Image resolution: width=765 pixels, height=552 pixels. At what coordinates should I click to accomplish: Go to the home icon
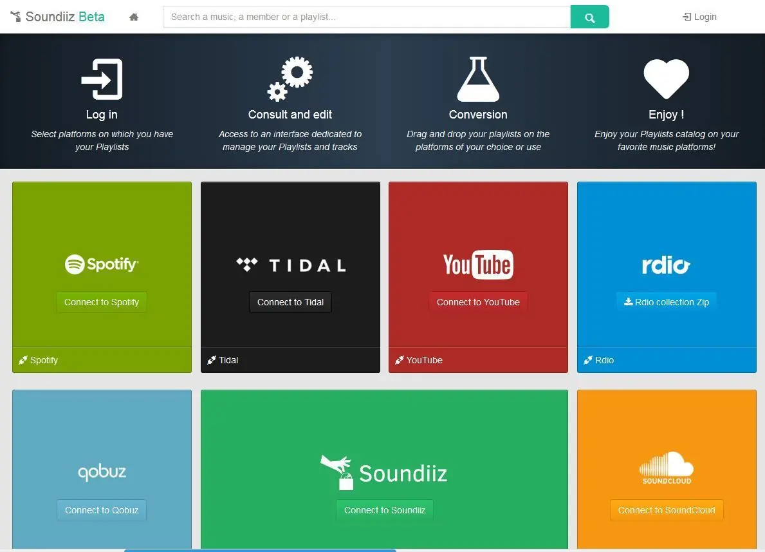(134, 17)
